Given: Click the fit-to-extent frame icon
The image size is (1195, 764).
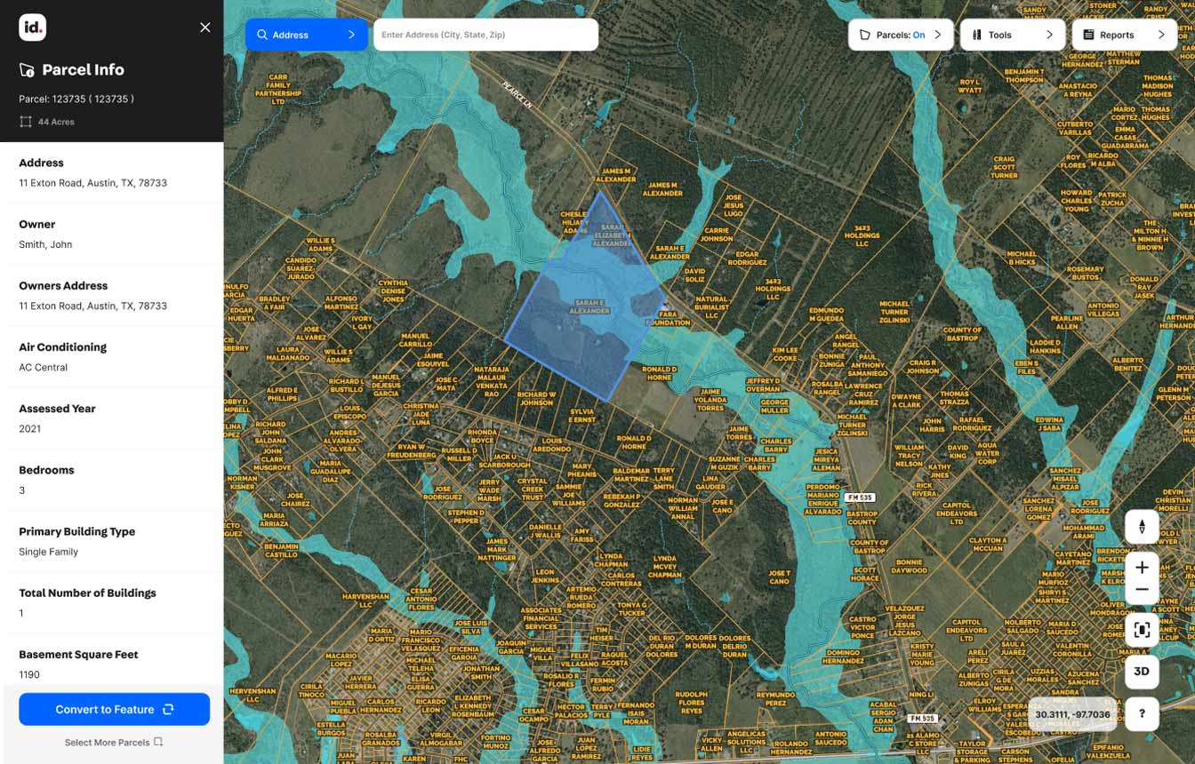Looking at the screenshot, I should [1143, 631].
